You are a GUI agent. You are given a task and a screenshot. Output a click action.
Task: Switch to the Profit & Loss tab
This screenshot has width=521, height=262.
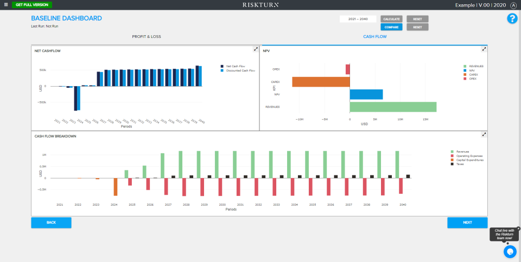(x=147, y=37)
